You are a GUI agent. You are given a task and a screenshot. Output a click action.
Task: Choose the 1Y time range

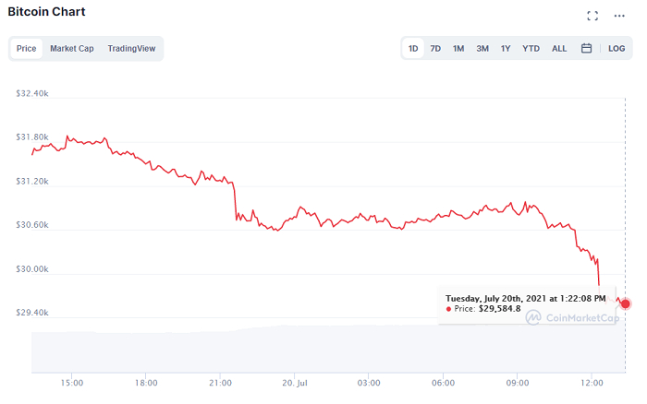[x=506, y=48]
